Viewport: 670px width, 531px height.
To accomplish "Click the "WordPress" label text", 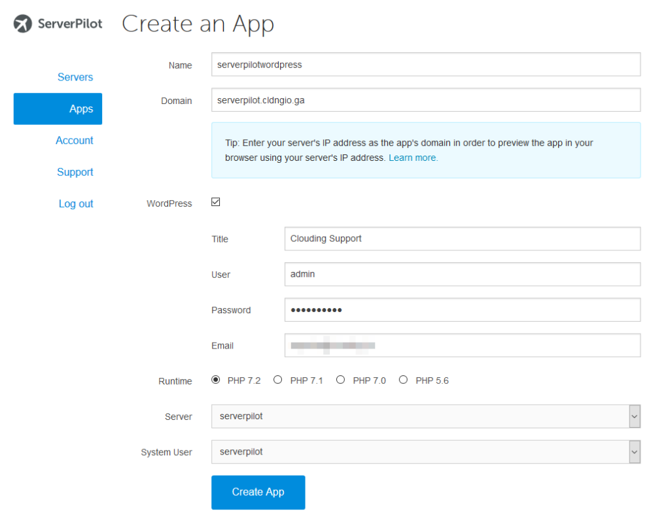I will [169, 204].
